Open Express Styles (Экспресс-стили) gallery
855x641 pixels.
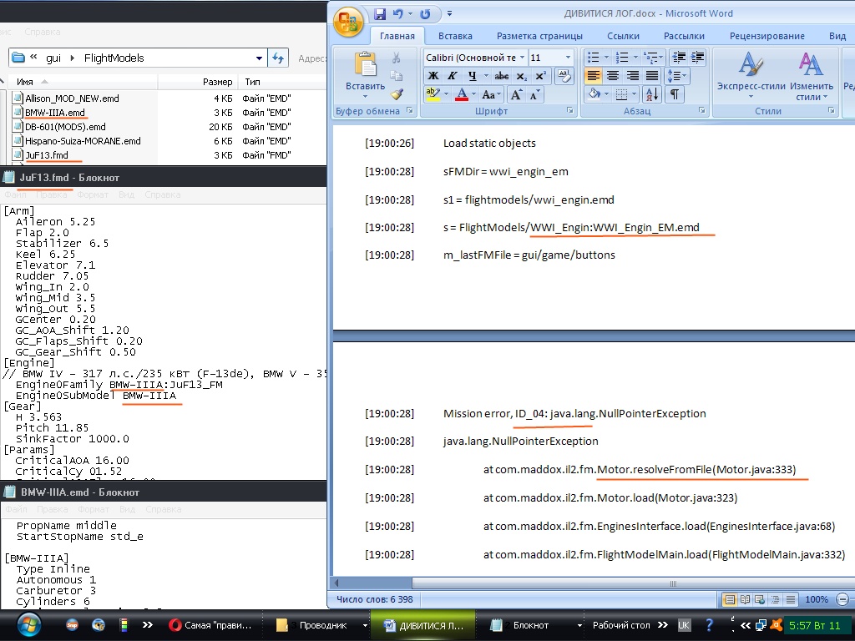pos(751,75)
